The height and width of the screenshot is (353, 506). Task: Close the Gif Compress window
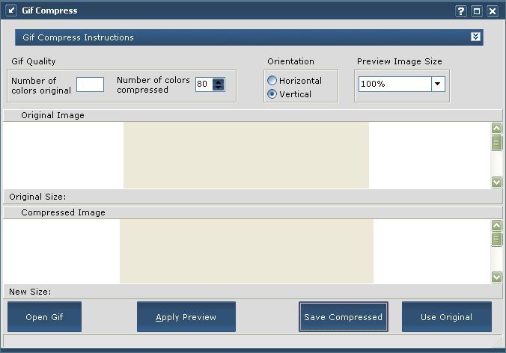tap(492, 11)
